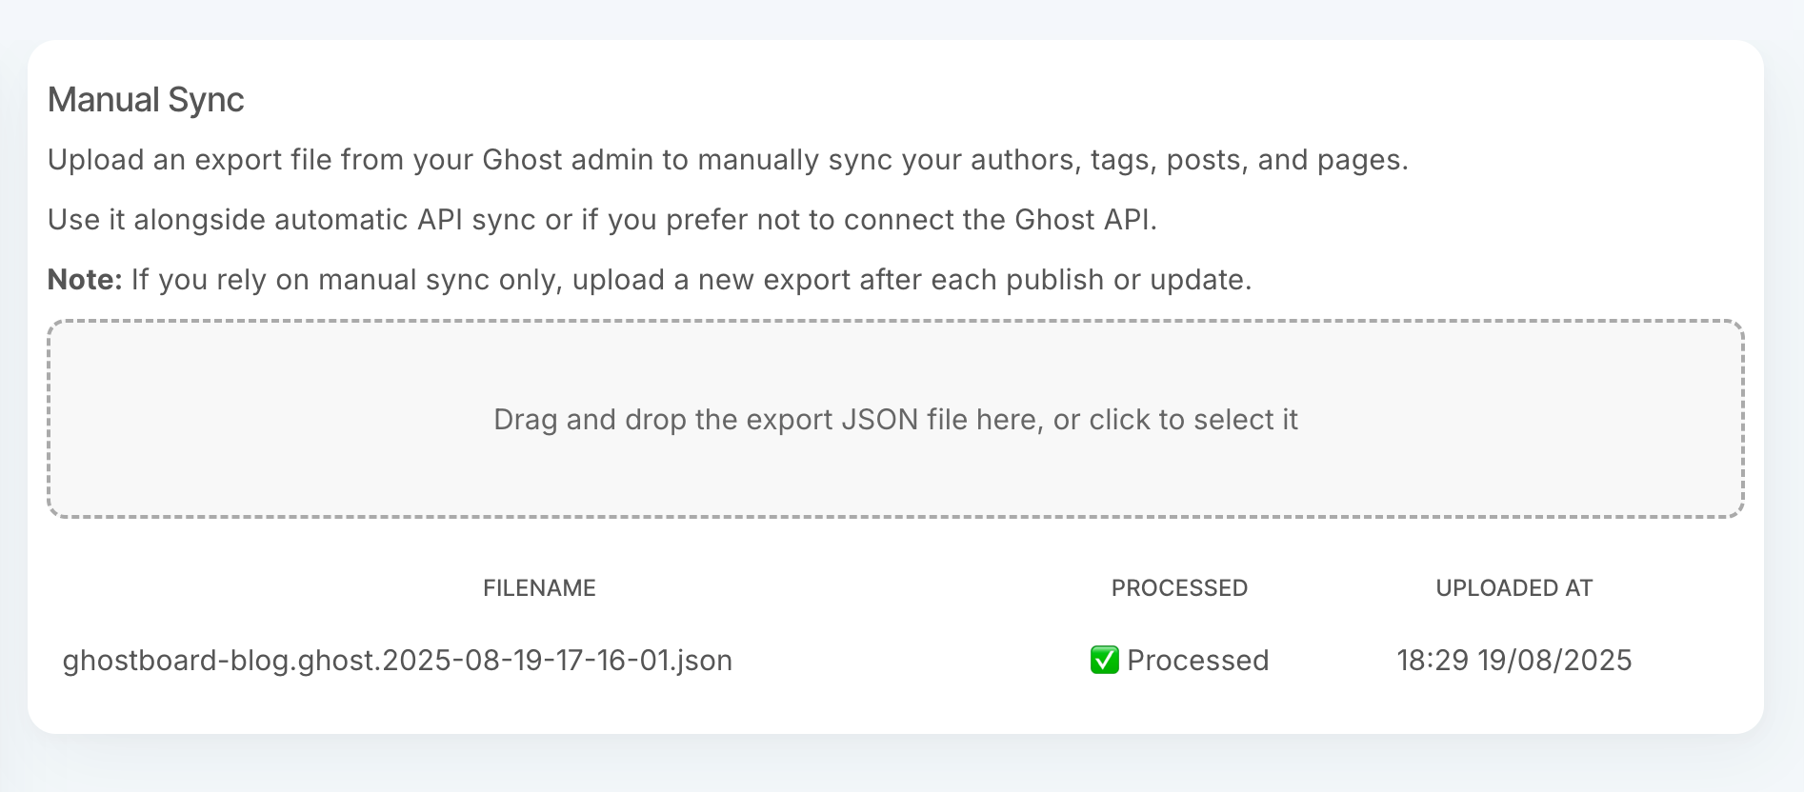Select the ghostboard-blog.ghost.2025-08-19-17-16-01.json file entry

click(397, 661)
